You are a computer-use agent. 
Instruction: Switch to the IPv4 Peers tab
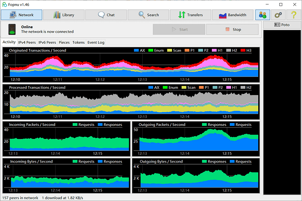coord(27,42)
